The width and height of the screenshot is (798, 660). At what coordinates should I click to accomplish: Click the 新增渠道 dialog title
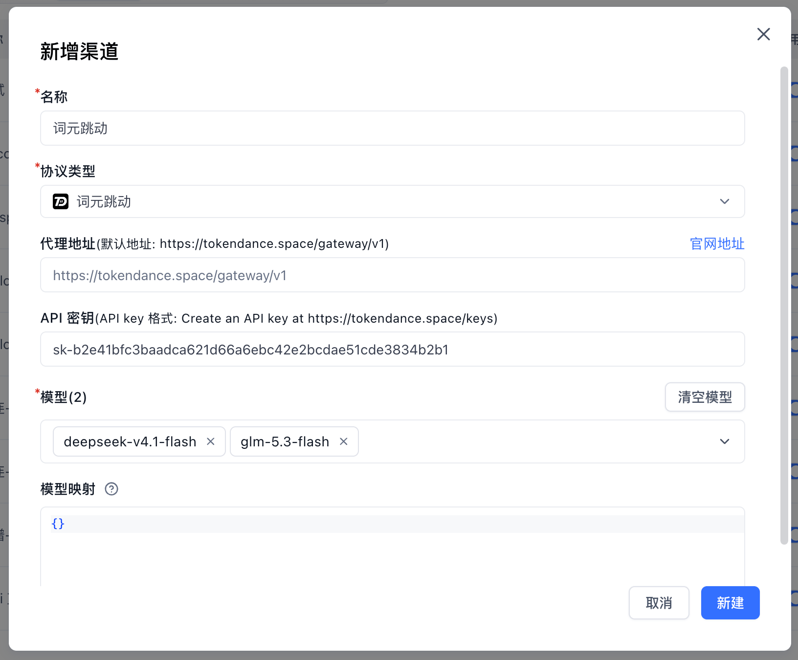coord(79,51)
